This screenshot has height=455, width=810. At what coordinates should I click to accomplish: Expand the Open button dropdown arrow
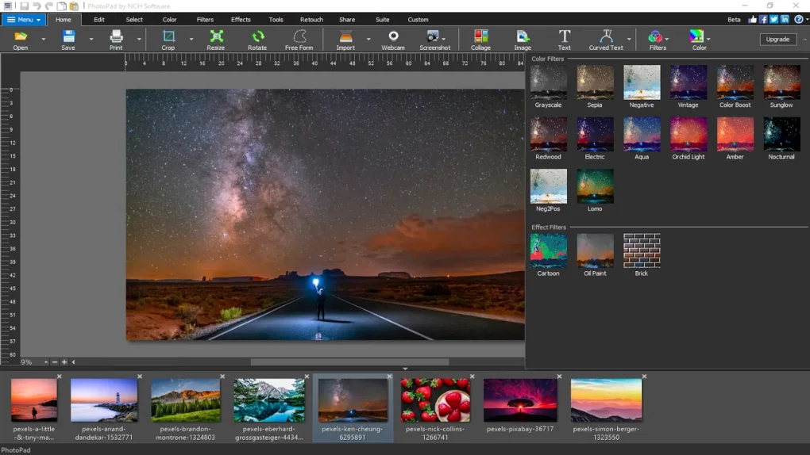[x=44, y=39]
